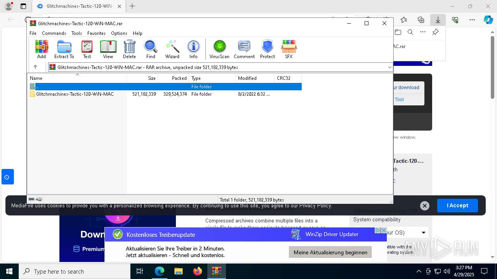The width and height of the screenshot is (497, 279).
Task: Start VirusScan on the archive
Action: click(x=219, y=49)
